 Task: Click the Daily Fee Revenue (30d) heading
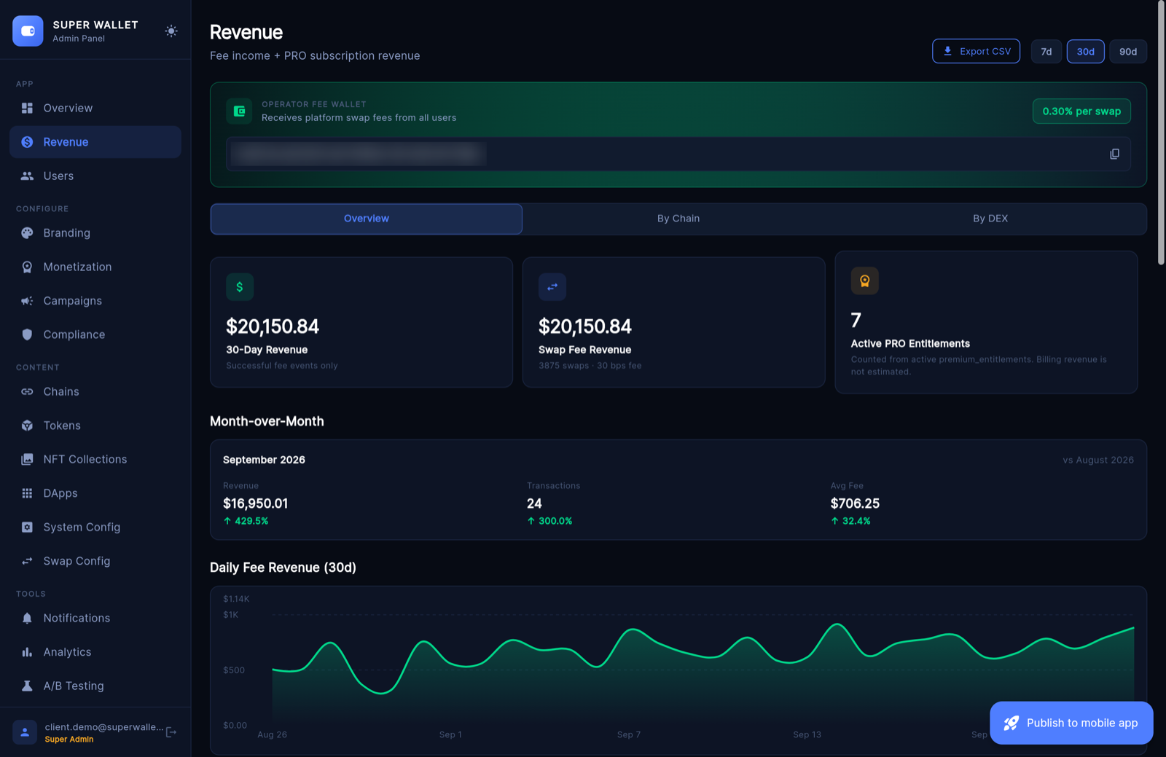283,568
